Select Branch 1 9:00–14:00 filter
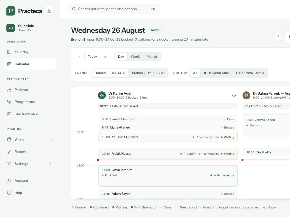Screen dimensions: 290x217 (x=110, y=73)
